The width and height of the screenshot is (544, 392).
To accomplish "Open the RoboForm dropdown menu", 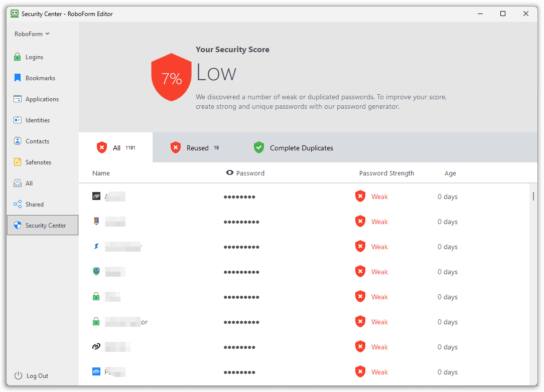I will pos(32,34).
